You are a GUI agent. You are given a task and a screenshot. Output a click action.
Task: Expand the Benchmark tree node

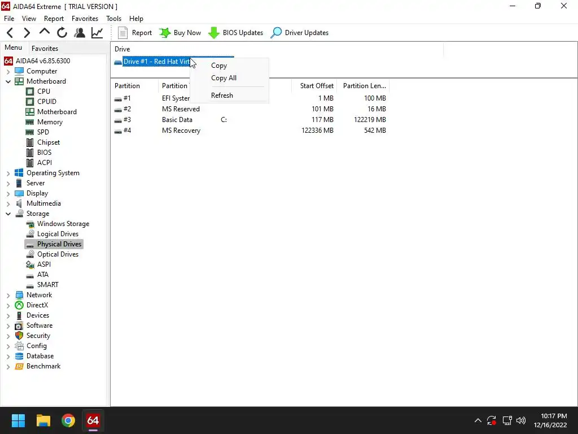point(8,366)
